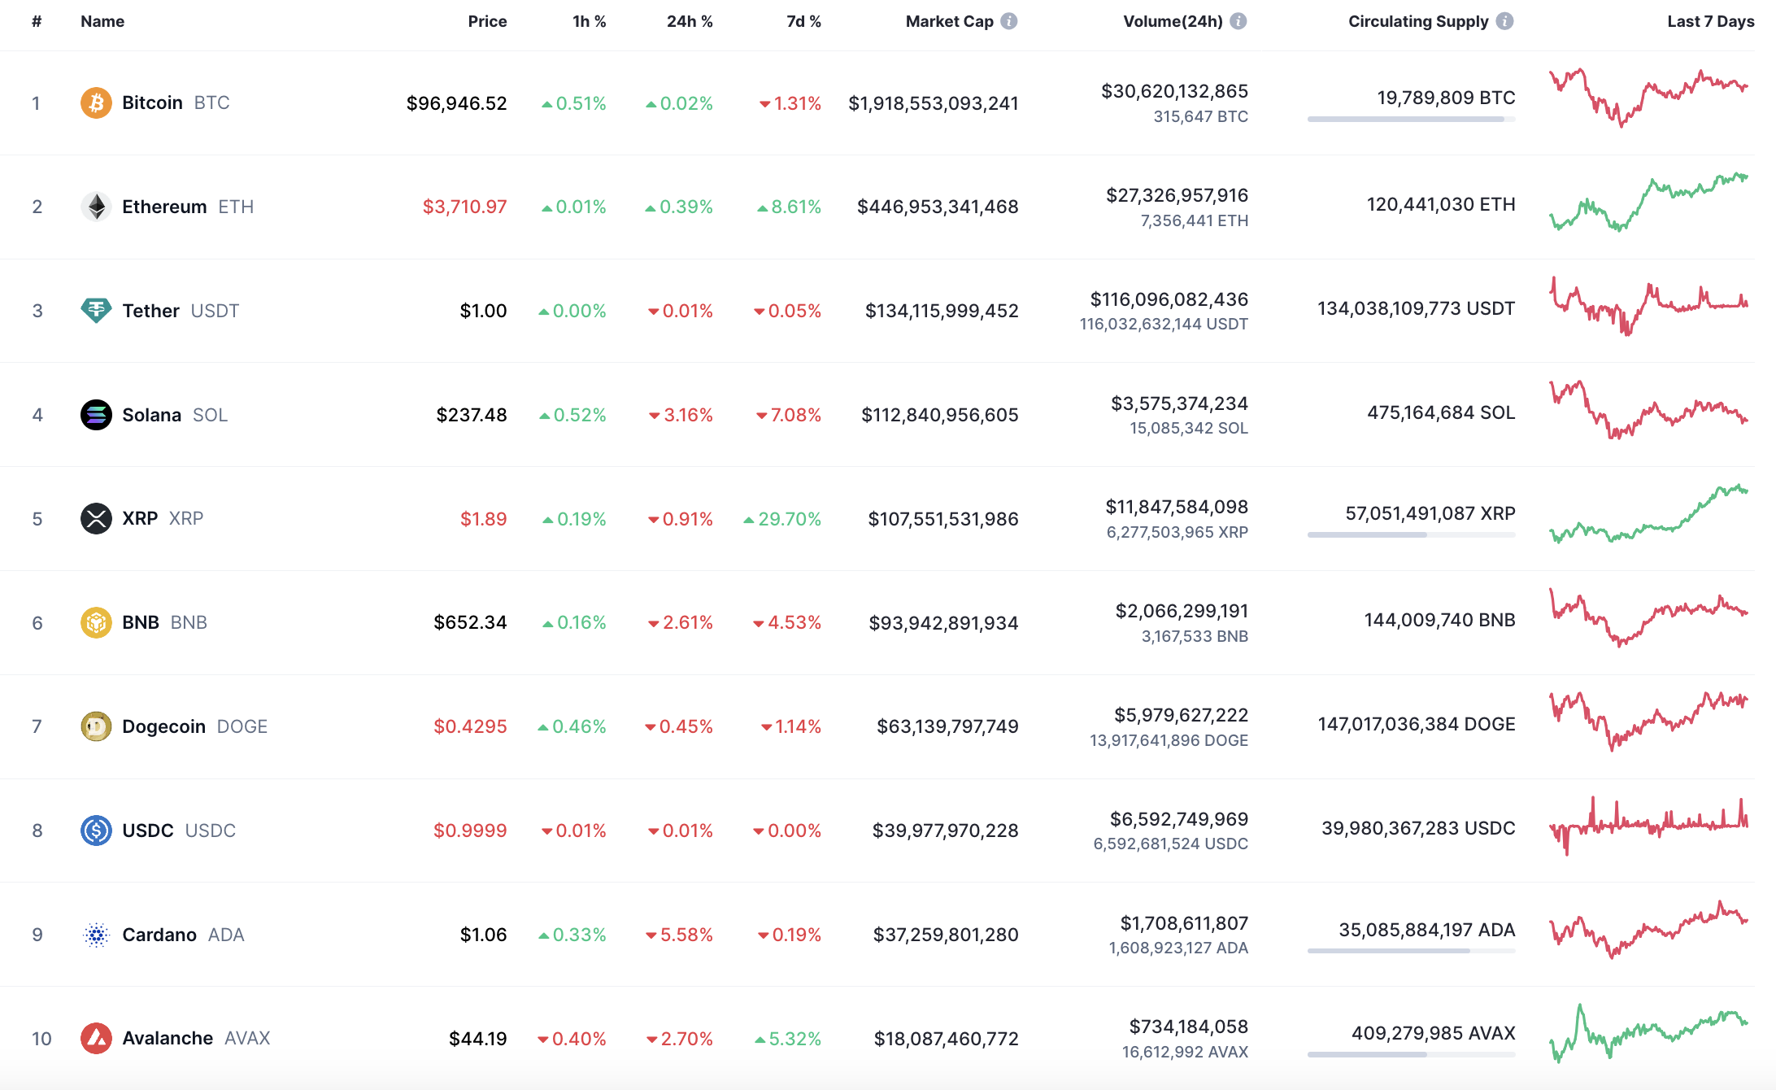Click the XRP logo icon

click(96, 519)
